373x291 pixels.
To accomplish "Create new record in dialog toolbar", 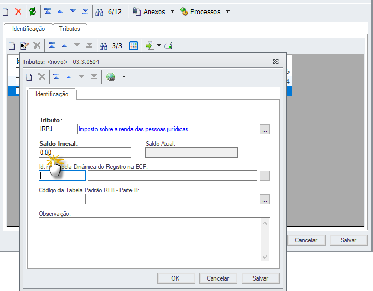I will pyautogui.click(x=29, y=77).
